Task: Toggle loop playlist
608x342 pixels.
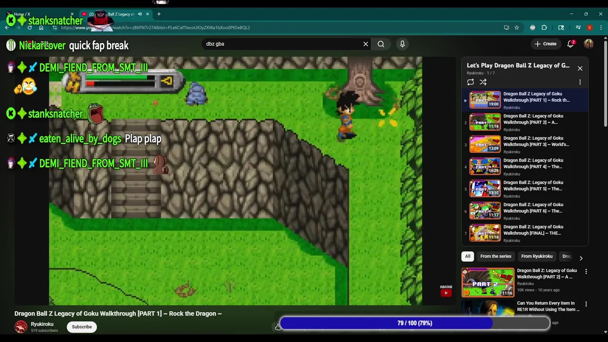Action: (x=470, y=82)
